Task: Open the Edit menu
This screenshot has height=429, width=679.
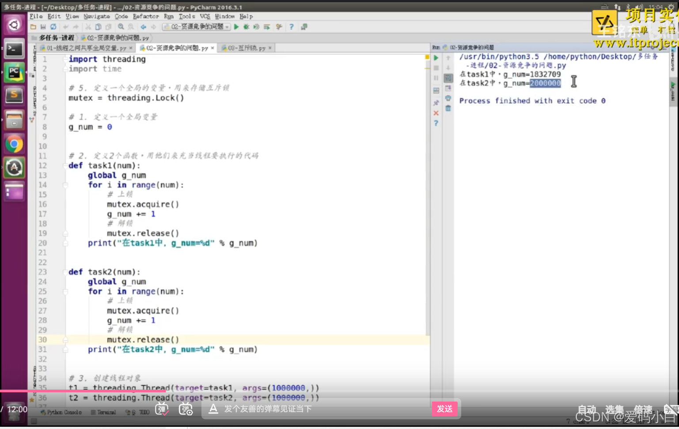Action: (54, 16)
